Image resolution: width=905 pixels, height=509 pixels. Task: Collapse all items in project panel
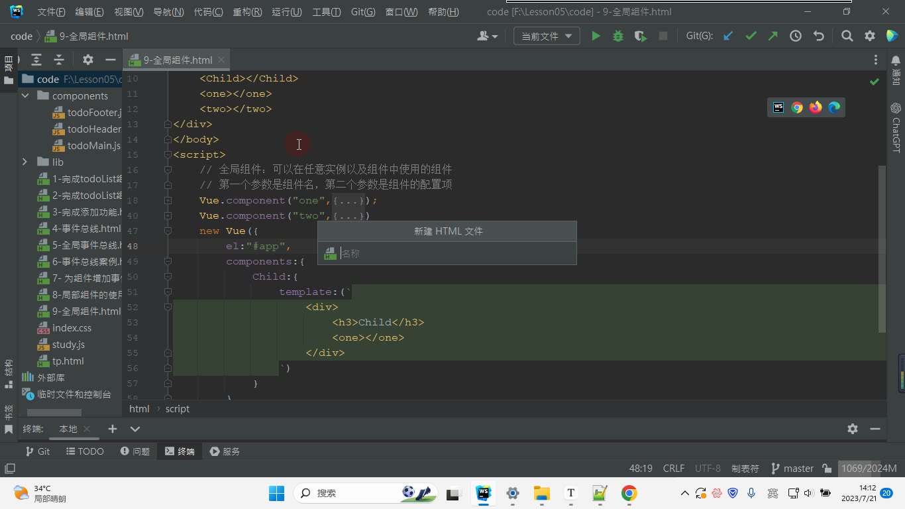pos(59,60)
